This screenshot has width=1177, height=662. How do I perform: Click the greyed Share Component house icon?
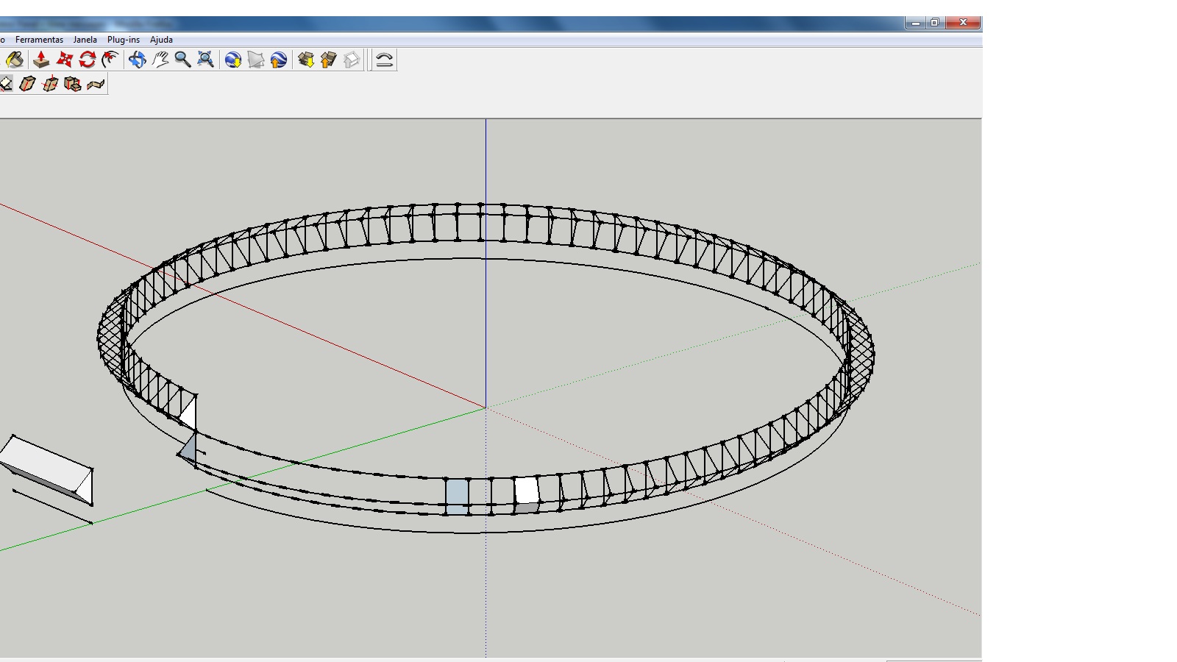tap(352, 60)
